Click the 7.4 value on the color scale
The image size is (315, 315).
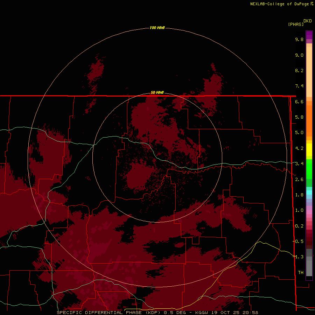tap(299, 86)
